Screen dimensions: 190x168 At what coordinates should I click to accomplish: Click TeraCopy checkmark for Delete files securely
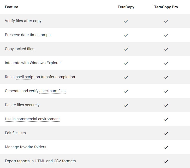click(126, 105)
